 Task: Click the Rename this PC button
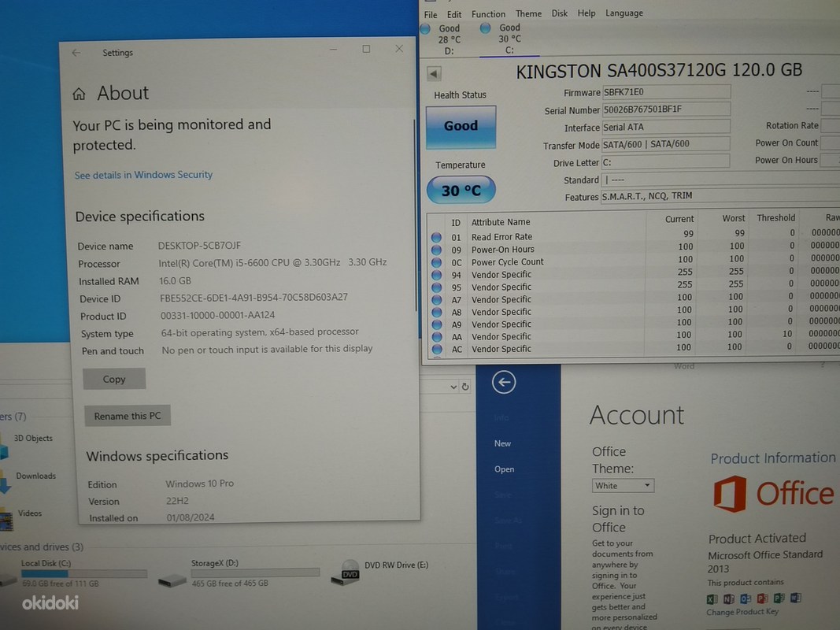click(127, 416)
